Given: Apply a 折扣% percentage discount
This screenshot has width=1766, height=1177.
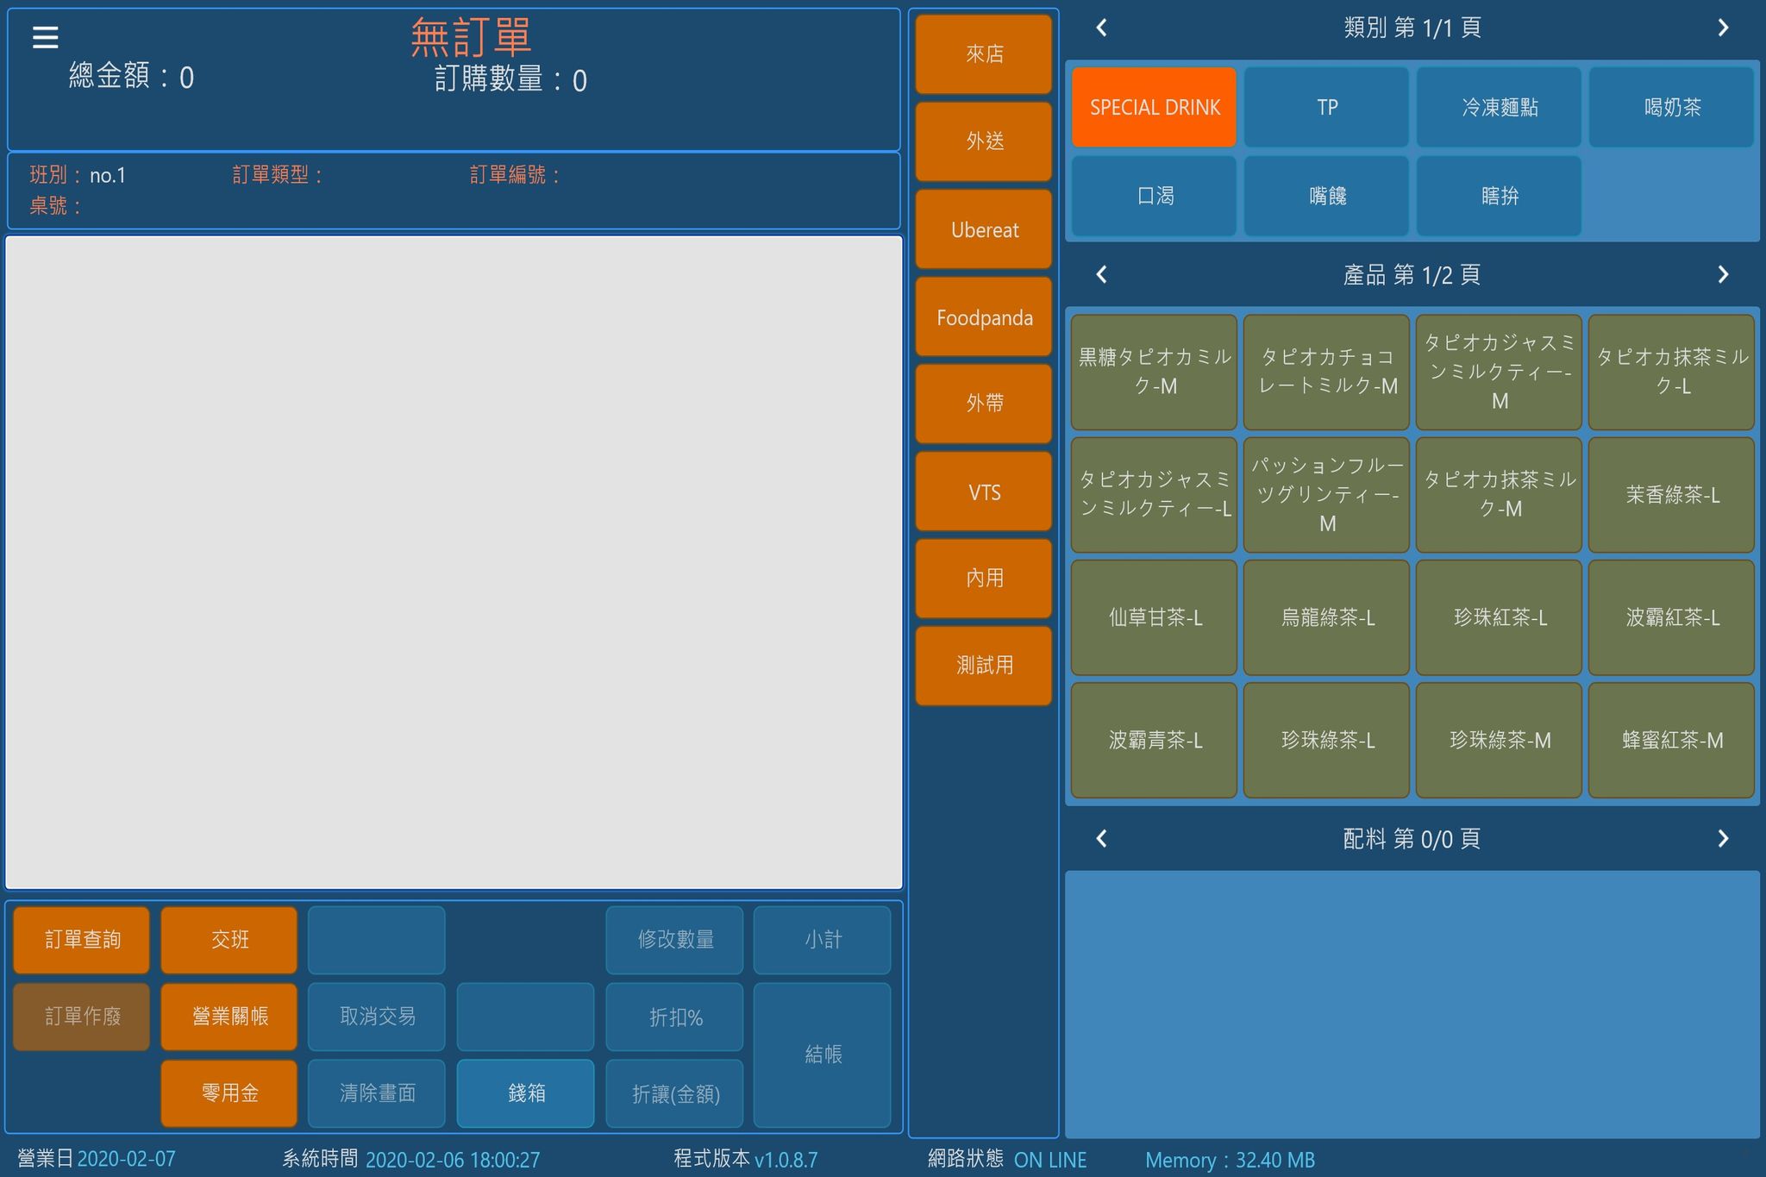Looking at the screenshot, I should pos(674,1017).
